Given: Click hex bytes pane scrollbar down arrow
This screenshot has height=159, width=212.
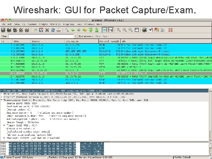Looking at the screenshot, I should pyautogui.click(x=210, y=154).
